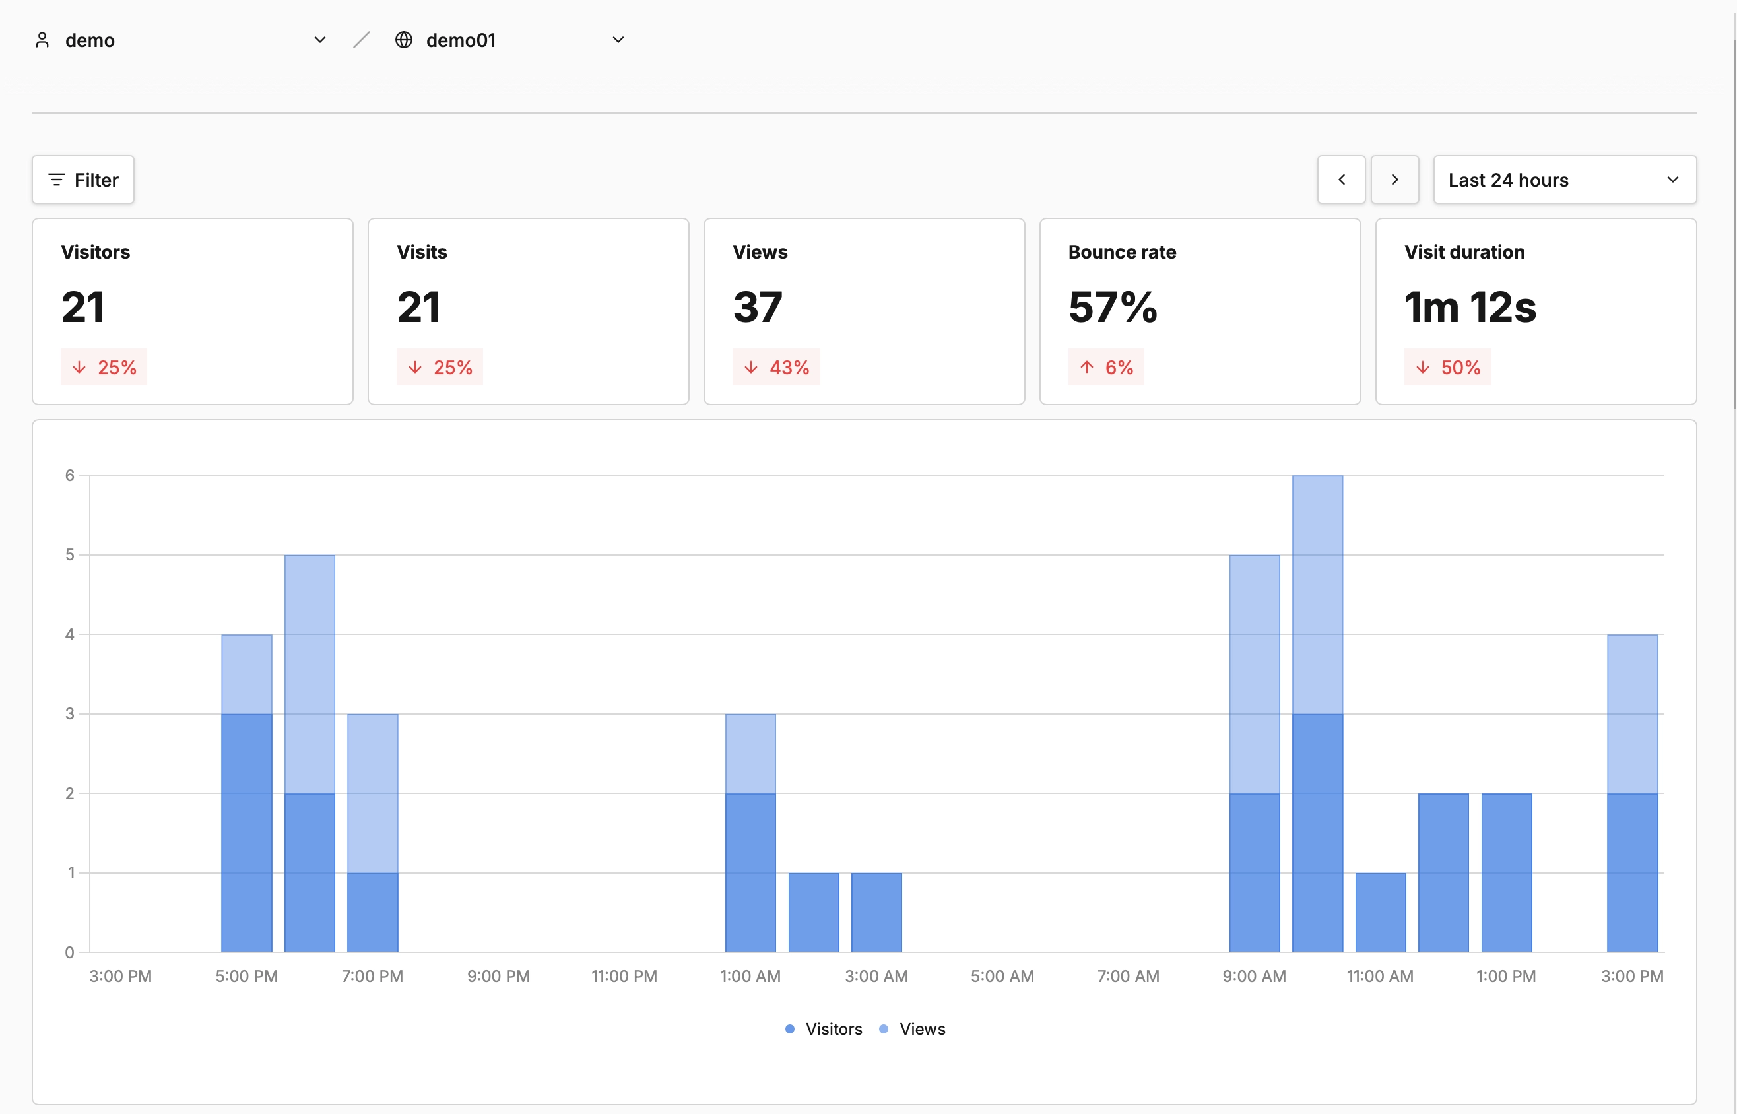Click the person icon next to demo
The width and height of the screenshot is (1737, 1114).
(x=41, y=40)
